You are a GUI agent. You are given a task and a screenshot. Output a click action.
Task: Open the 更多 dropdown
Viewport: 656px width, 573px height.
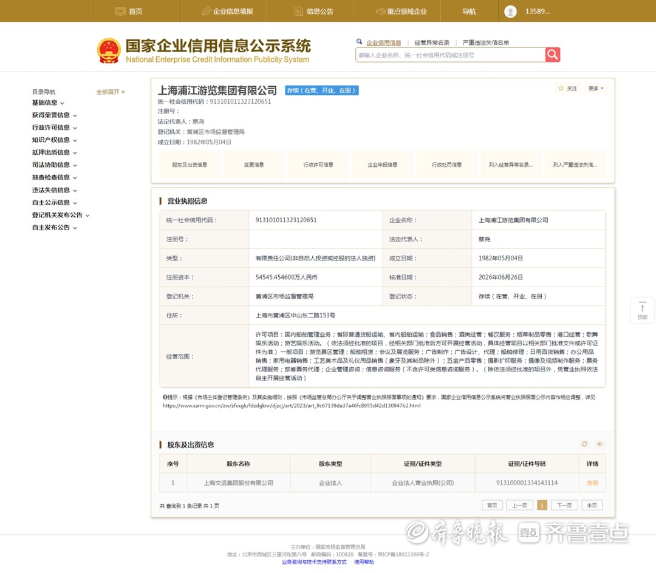coord(596,88)
